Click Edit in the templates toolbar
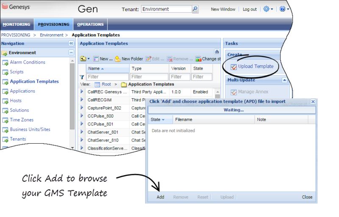Screen dimensions: 339x217 [x=155, y=59]
